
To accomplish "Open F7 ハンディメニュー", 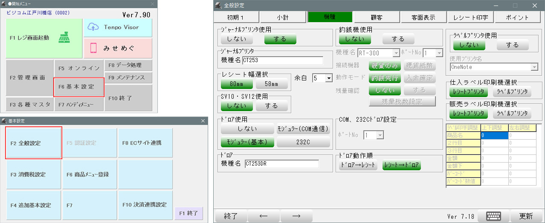I will coord(79,104).
